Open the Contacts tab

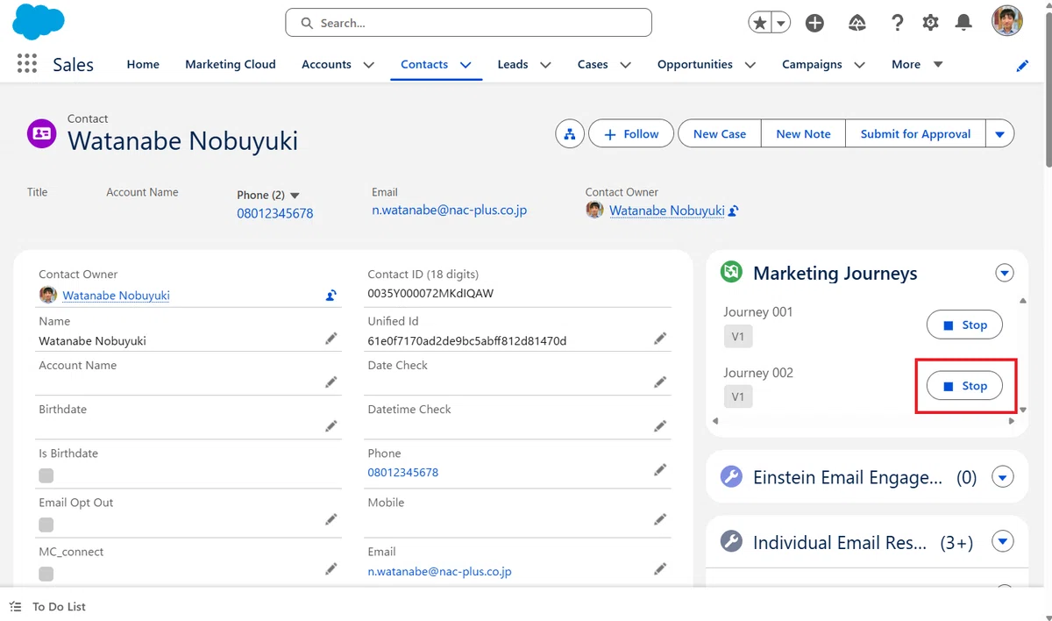[x=424, y=64]
